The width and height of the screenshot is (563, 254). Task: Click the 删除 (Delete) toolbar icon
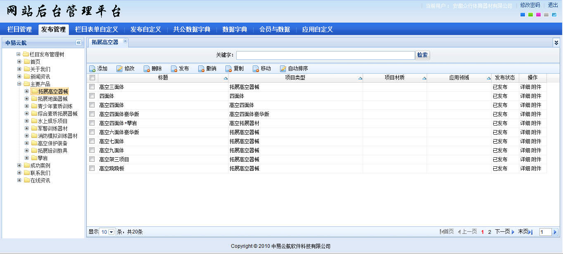pos(147,69)
